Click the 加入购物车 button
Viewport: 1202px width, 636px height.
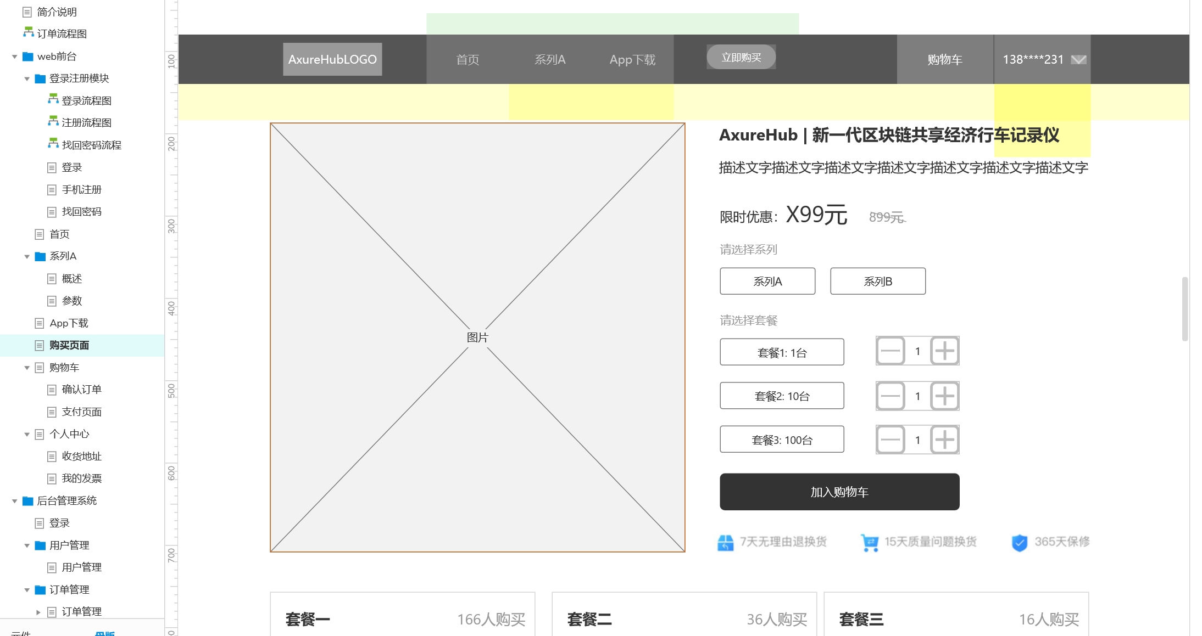click(x=839, y=492)
